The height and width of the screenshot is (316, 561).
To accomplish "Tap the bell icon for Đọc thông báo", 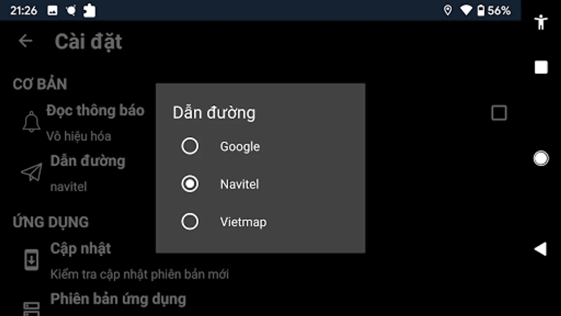I will [x=31, y=121].
